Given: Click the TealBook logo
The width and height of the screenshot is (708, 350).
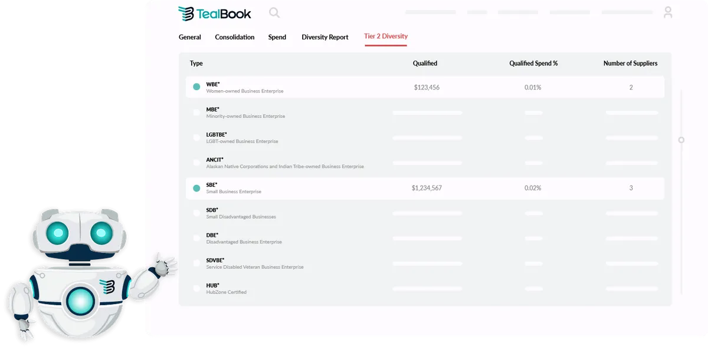Looking at the screenshot, I should click(215, 13).
